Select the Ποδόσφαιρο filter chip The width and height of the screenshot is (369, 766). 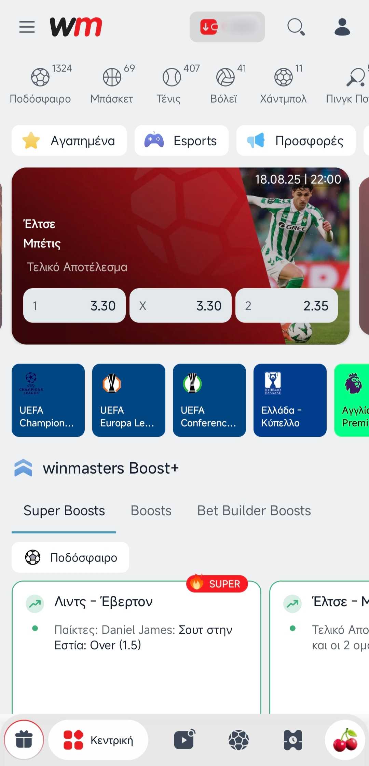tap(70, 557)
